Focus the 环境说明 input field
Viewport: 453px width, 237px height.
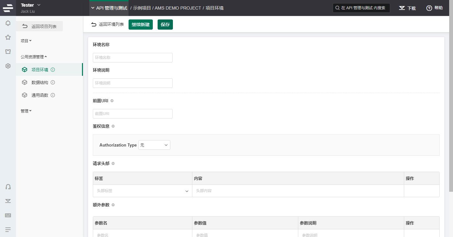(133, 83)
